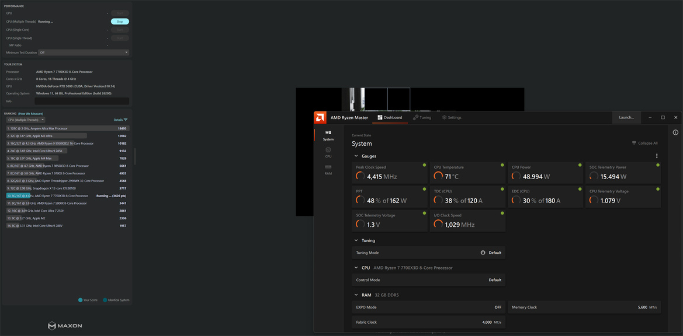This screenshot has width=683, height=336.
Task: Click the I/O Clock Speed gauge dial
Action: point(438,224)
